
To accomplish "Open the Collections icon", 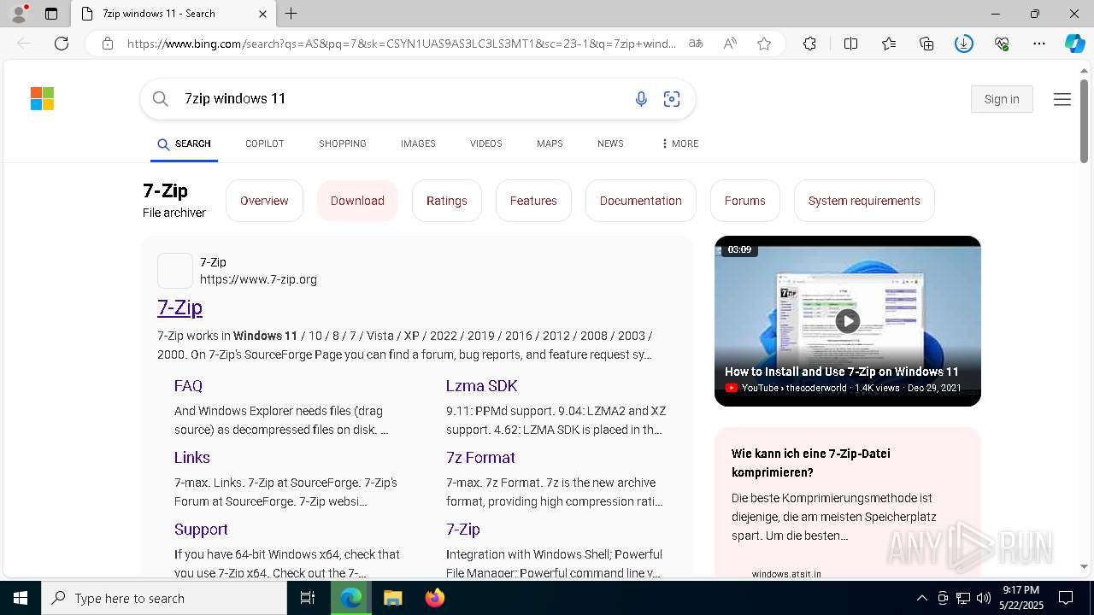I will click(926, 44).
